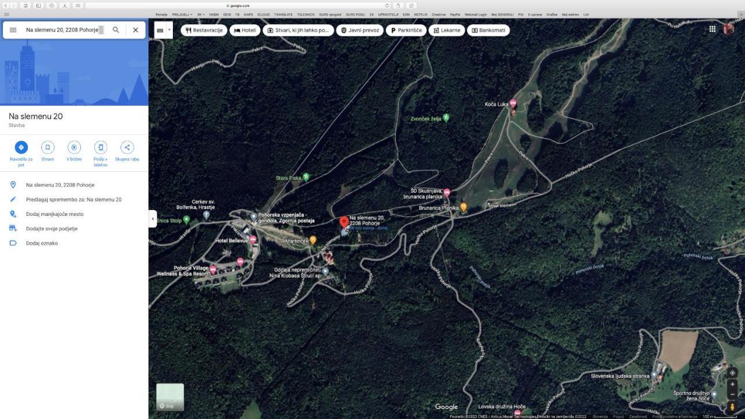The height and width of the screenshot is (419, 745).
Task: Filter by Restavracije chip
Action: (204, 30)
